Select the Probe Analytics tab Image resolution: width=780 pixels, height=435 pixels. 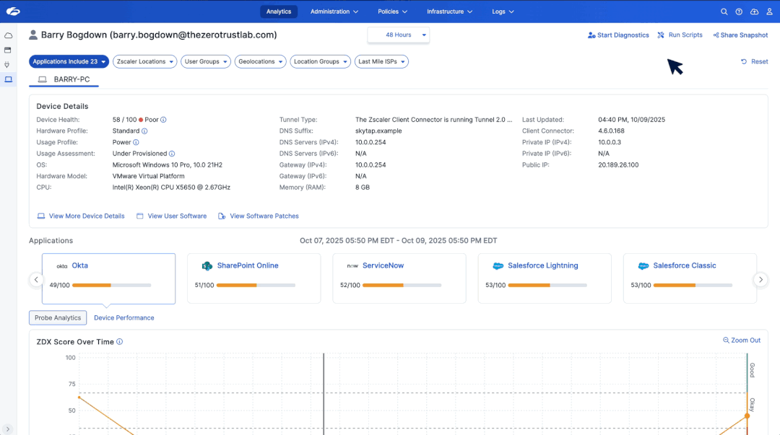pyautogui.click(x=58, y=318)
